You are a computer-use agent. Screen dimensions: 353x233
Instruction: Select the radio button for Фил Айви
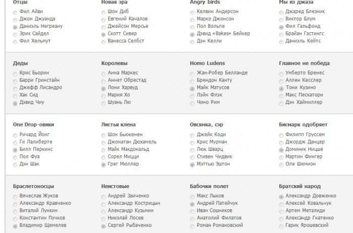(x=15, y=11)
